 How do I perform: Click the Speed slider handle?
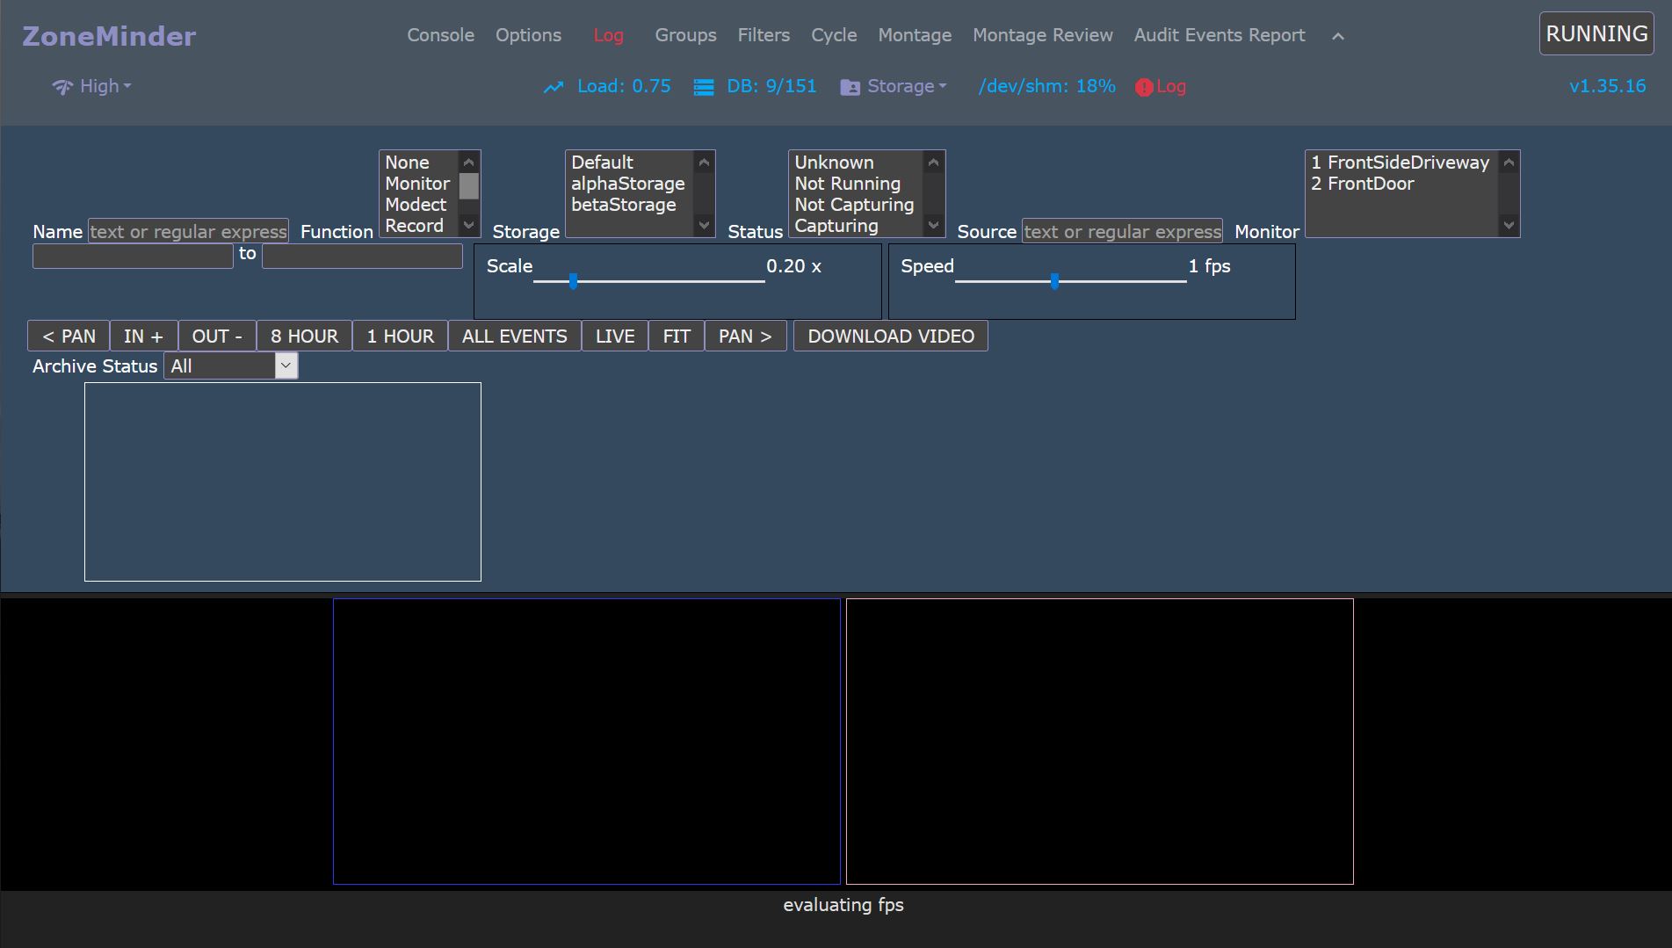click(1054, 281)
